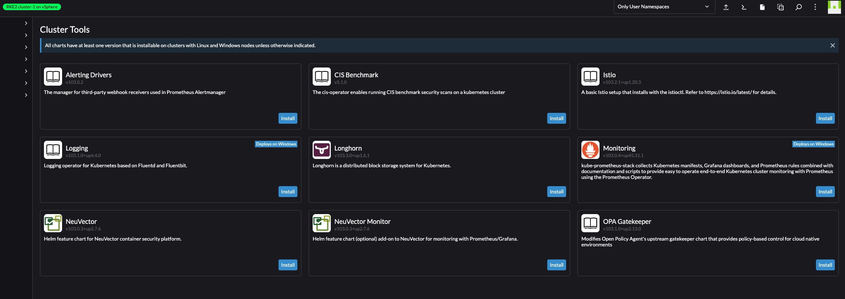Expand the fifth sidebar chevron from top
845x299 pixels.
[x=26, y=71]
